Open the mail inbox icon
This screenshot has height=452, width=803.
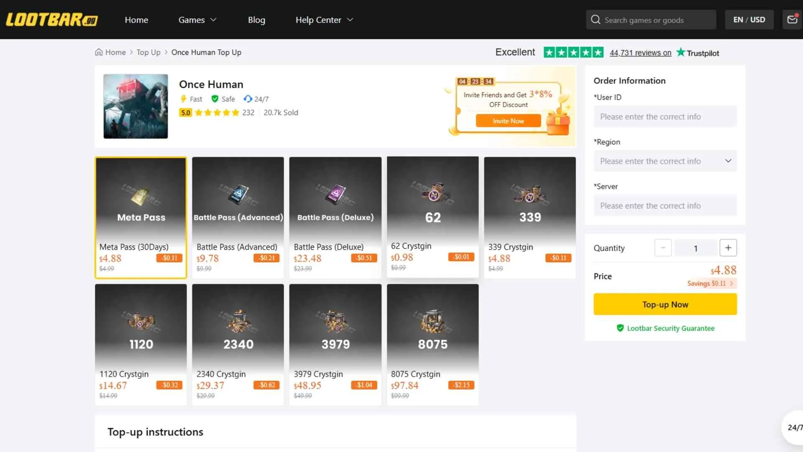click(792, 19)
